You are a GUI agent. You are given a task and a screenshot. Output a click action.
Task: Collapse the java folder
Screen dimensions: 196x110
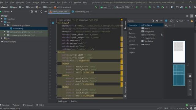2,22
